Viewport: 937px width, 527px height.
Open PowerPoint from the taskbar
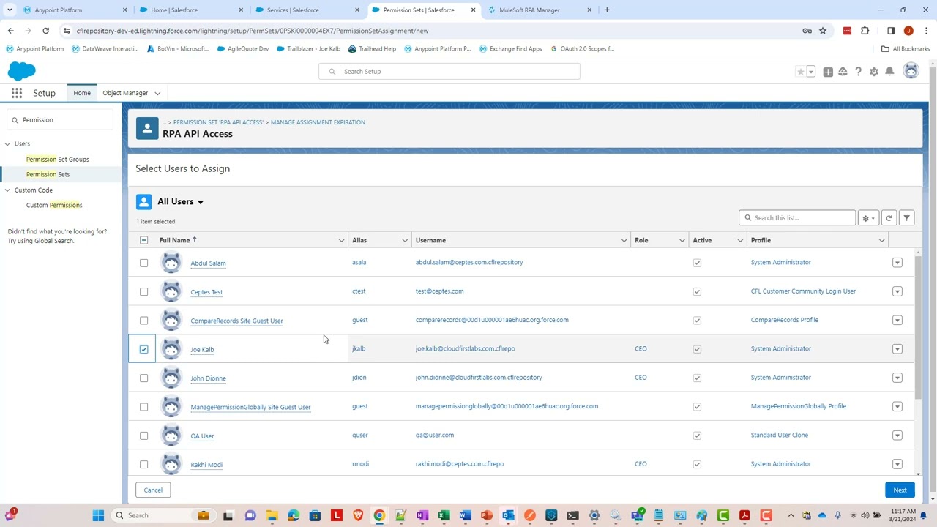point(486,515)
